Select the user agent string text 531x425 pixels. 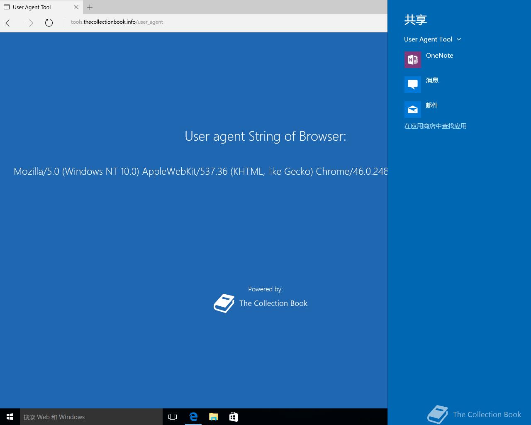200,171
